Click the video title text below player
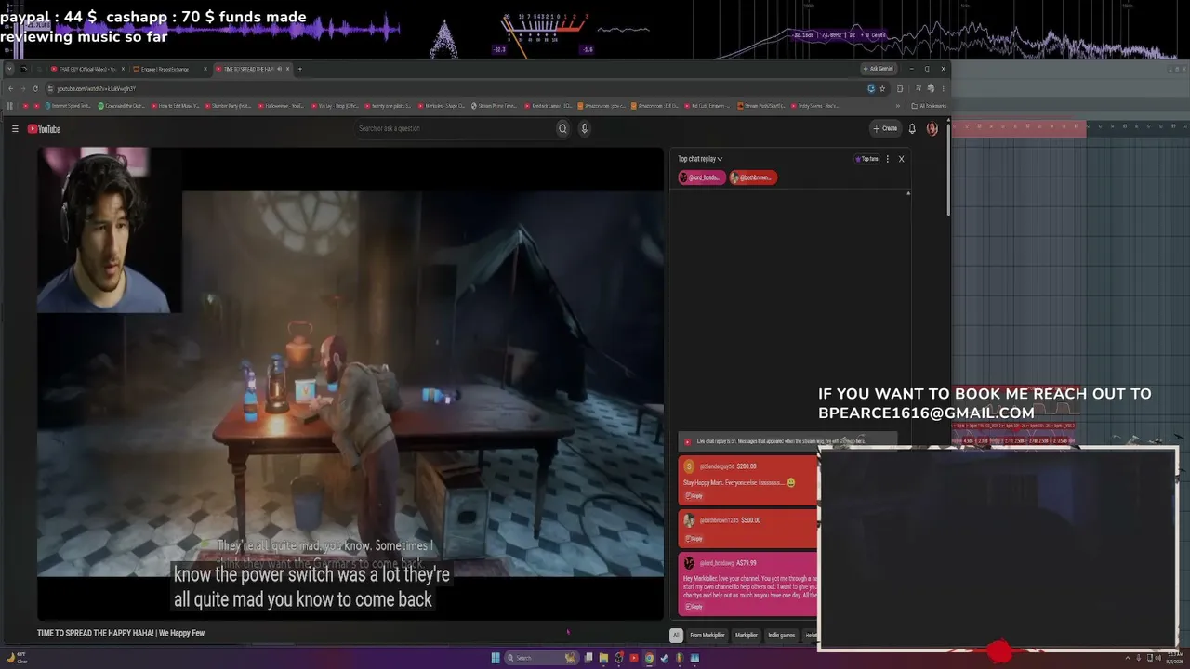 121,634
